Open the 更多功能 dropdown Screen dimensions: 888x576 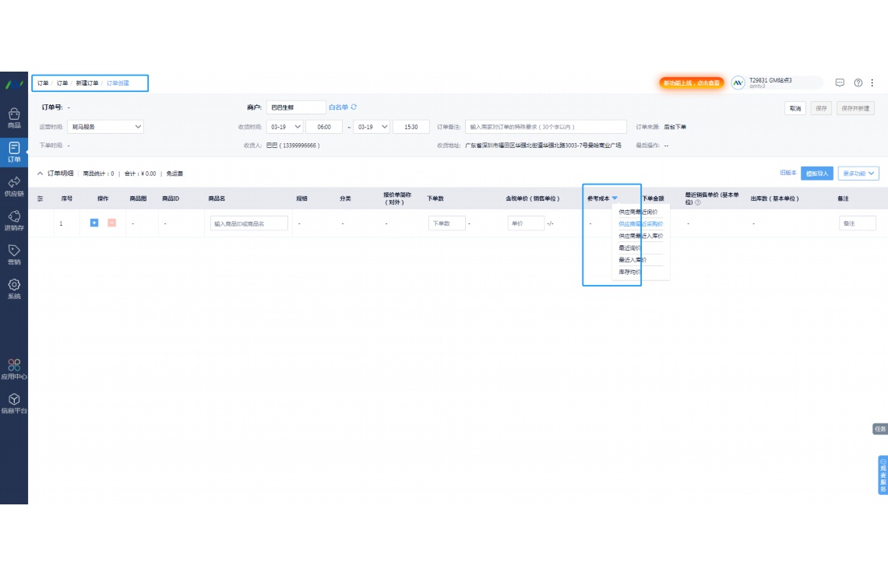860,174
